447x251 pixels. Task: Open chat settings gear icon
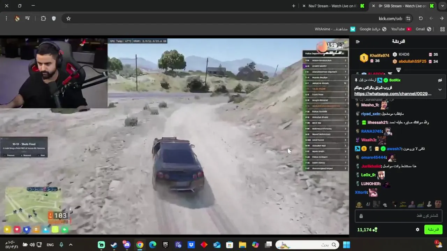417,230
